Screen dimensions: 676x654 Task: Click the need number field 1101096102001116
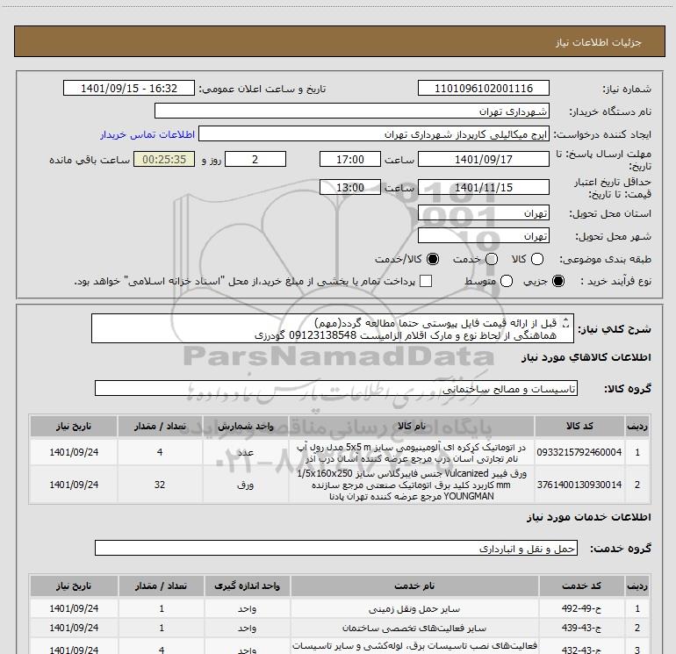point(483,88)
